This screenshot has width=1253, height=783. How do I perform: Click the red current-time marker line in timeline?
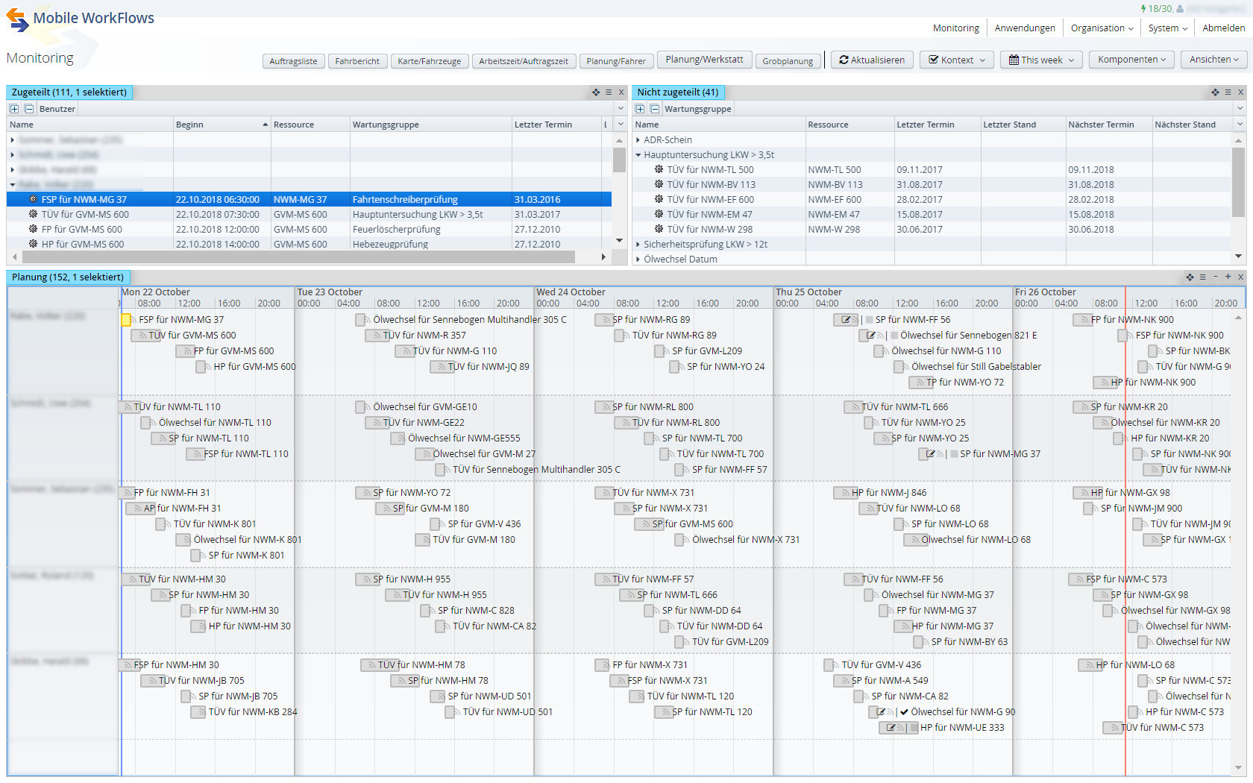tap(1125, 522)
